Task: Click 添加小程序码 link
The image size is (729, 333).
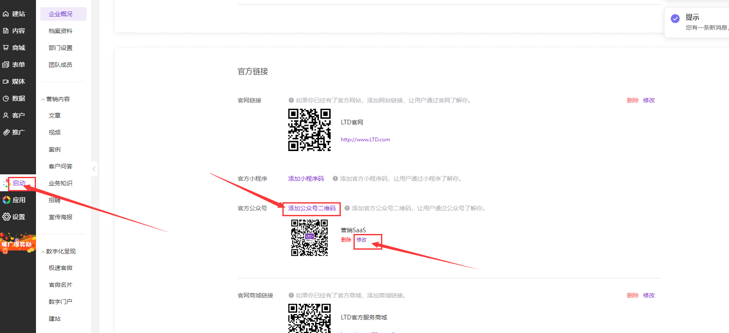Action: [306, 179]
